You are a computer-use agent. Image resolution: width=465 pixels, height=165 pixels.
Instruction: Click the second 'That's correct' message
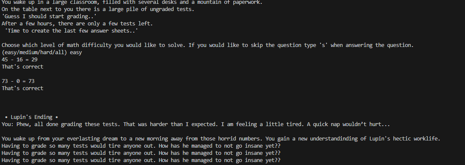tap(22, 88)
